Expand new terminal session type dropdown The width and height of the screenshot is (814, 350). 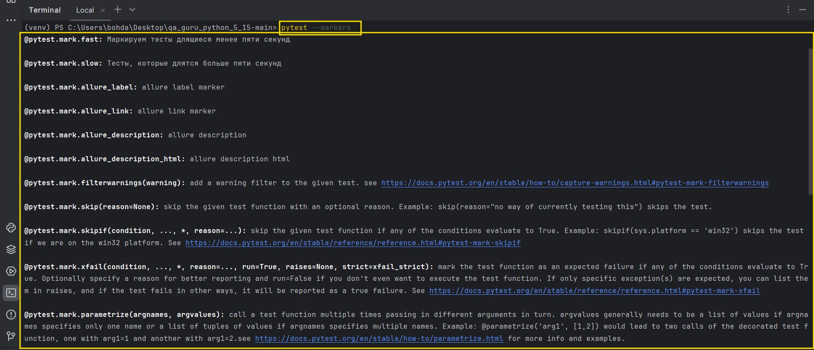132,10
